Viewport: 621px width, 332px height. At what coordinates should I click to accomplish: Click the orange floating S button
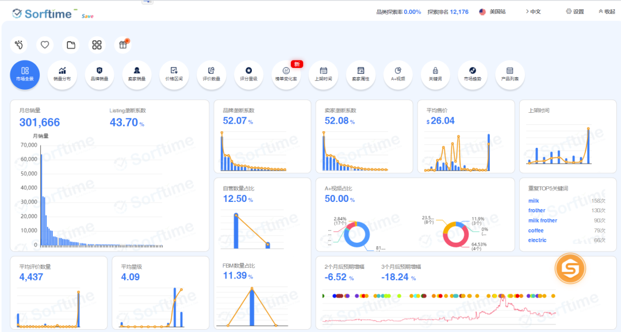pyautogui.click(x=570, y=269)
